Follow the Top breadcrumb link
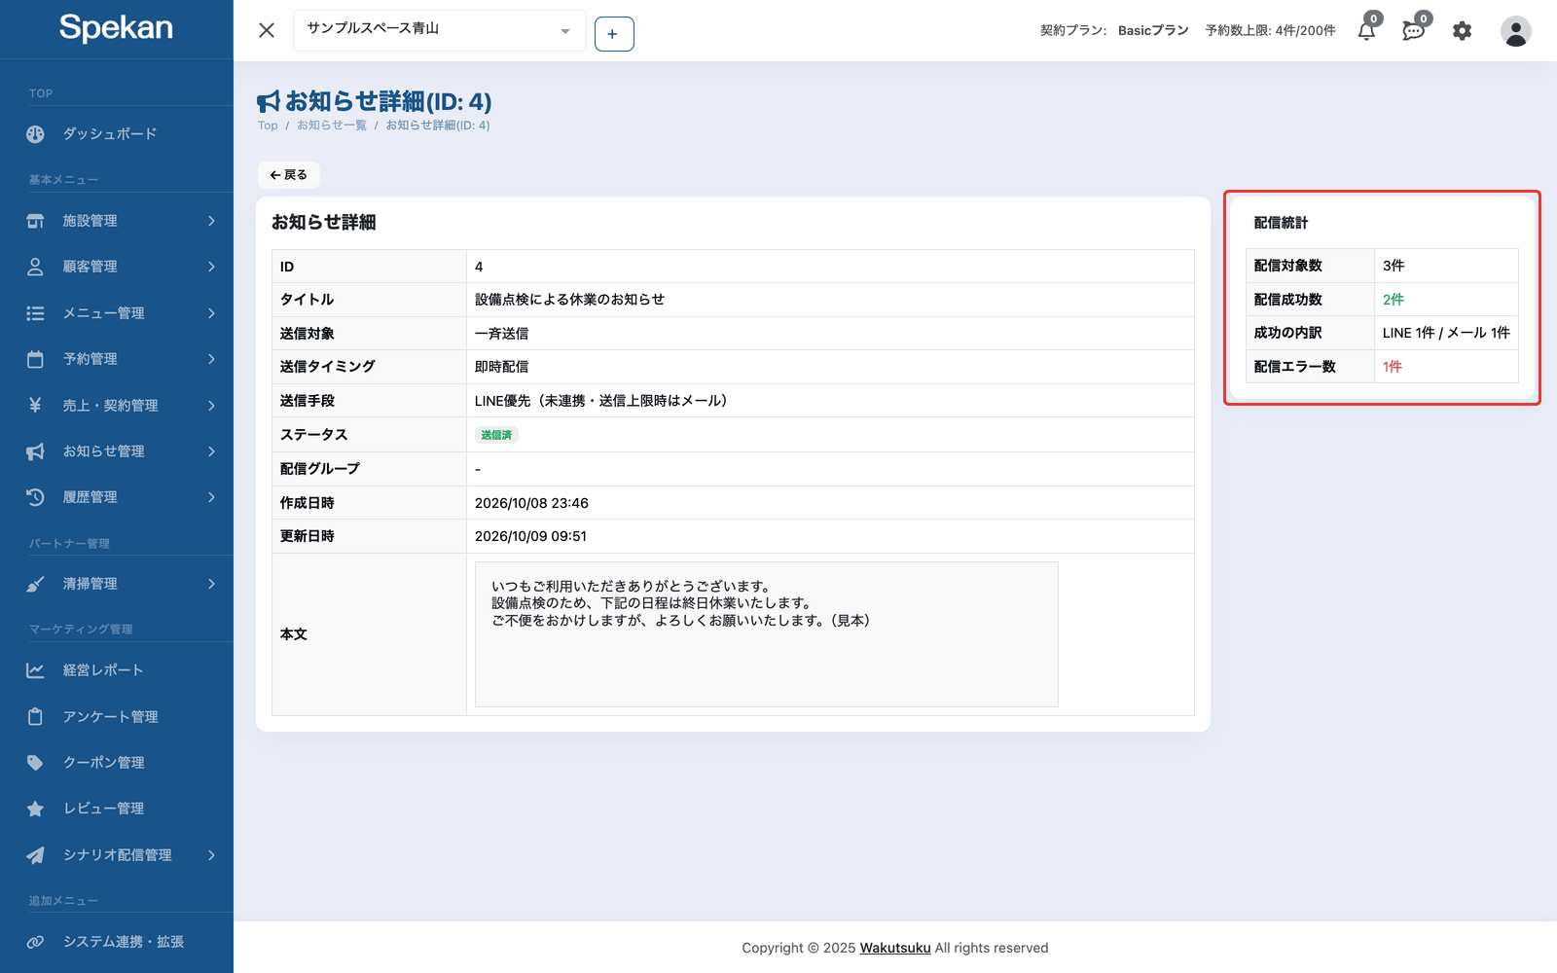 click(x=268, y=126)
